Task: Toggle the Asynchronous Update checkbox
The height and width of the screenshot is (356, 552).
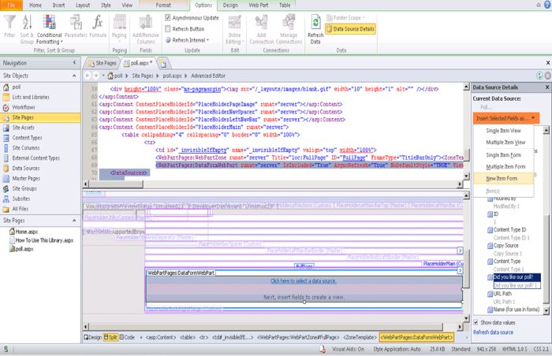Action: coord(166,17)
